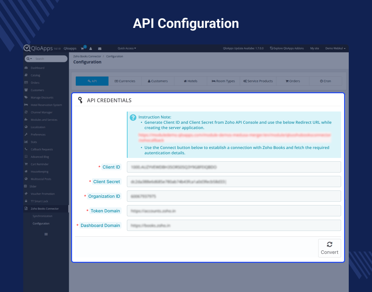Screen dimensions: 372x292
Task: Click the Token Domain field
Action: [x=234, y=211]
